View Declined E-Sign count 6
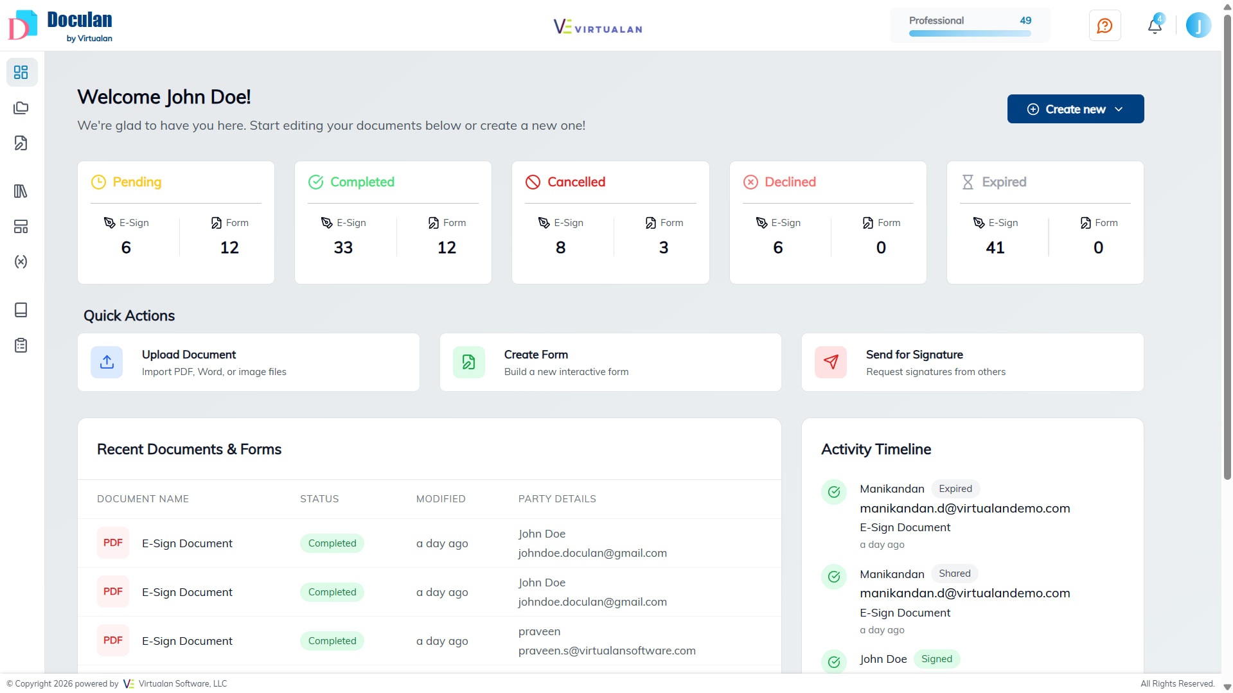The height and width of the screenshot is (693, 1233). [778, 247]
